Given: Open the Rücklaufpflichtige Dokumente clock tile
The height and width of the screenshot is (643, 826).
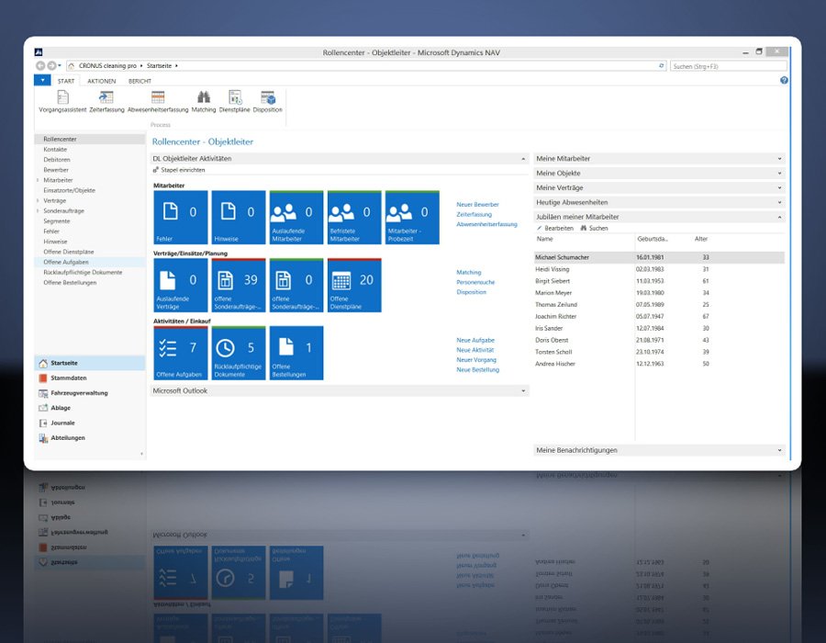Looking at the screenshot, I should pos(239,353).
